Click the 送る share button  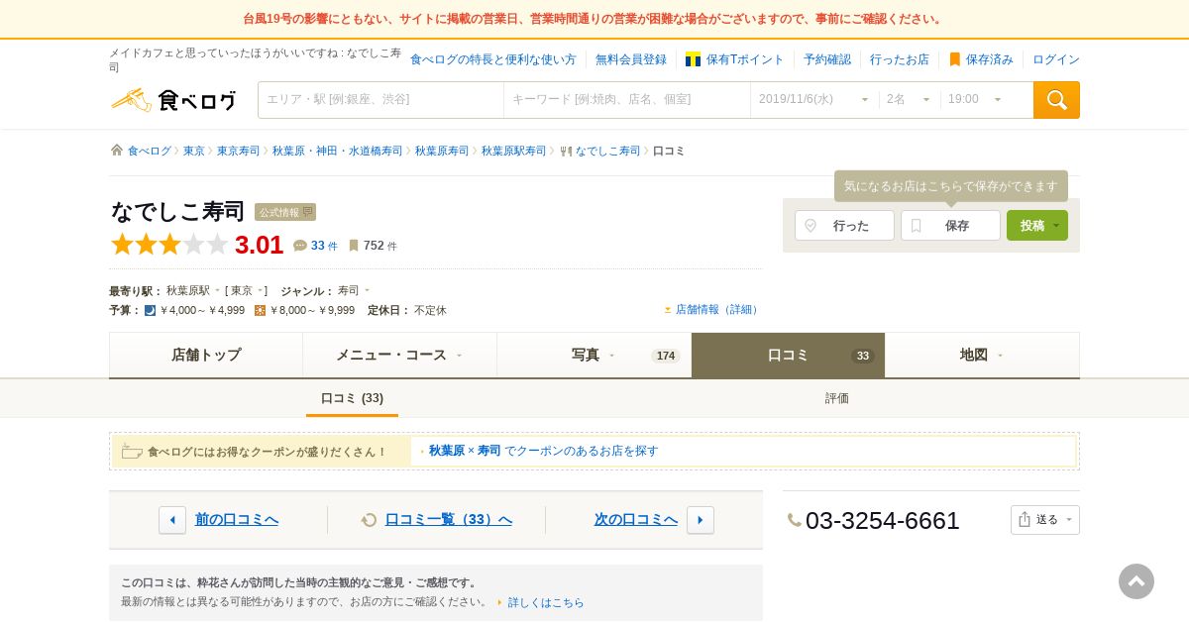pos(1045,520)
